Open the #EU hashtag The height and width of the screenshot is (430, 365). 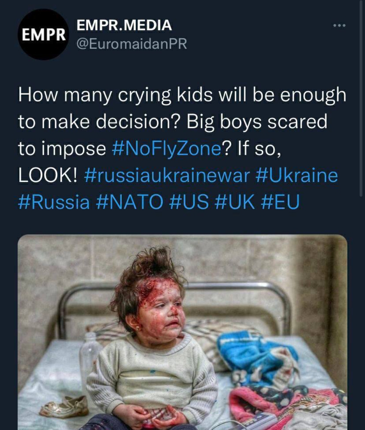281,202
